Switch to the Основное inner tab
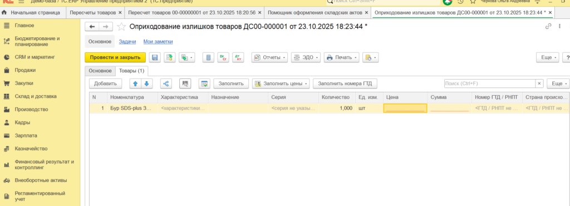This screenshot has height=206, width=570. 100,71
